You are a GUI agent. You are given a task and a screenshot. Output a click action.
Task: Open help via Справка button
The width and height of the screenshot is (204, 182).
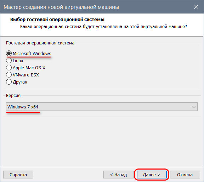coord(18,175)
